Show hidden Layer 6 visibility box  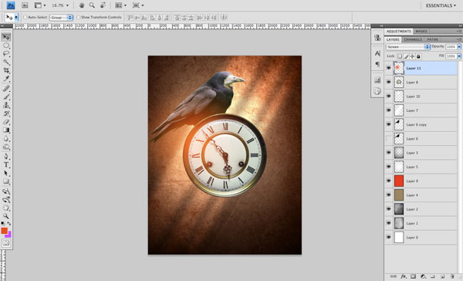click(389, 139)
